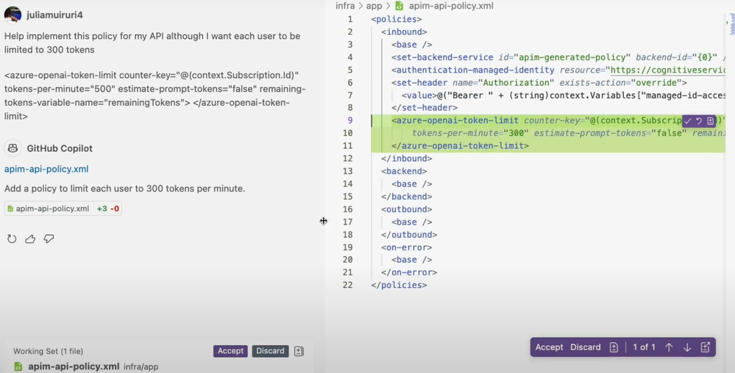Click tokens-per-minute="300" attribute on line 10
Image resolution: width=735 pixels, height=373 pixels.
click(x=470, y=133)
